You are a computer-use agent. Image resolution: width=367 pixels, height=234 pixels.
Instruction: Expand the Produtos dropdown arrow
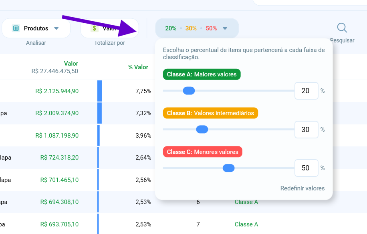click(x=56, y=28)
